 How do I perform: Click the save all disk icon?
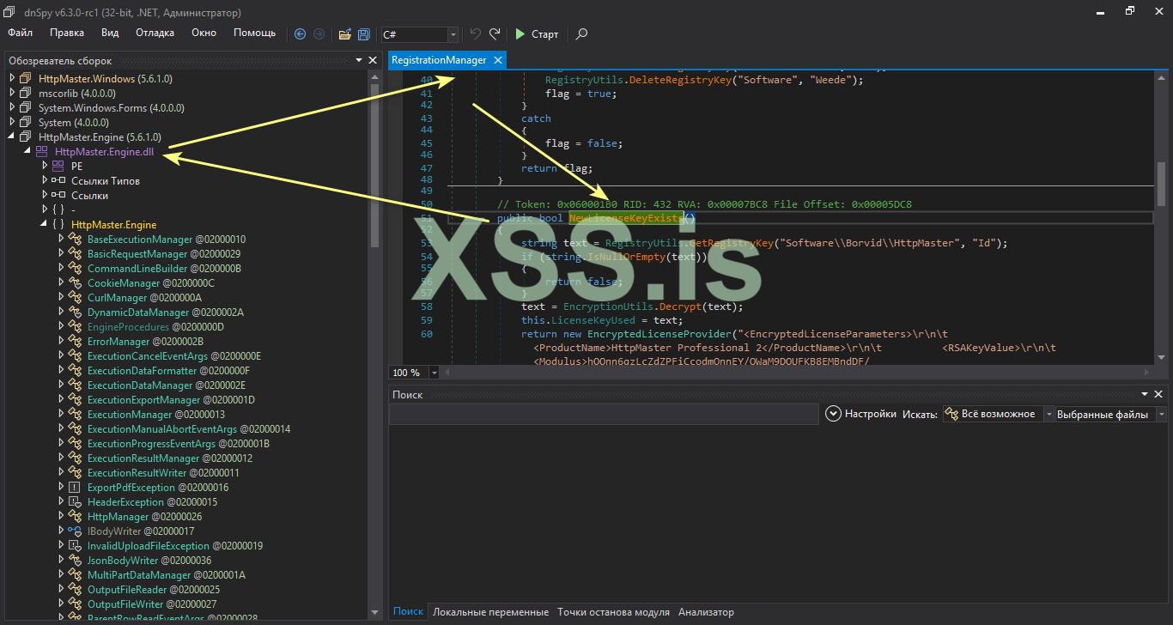click(363, 34)
